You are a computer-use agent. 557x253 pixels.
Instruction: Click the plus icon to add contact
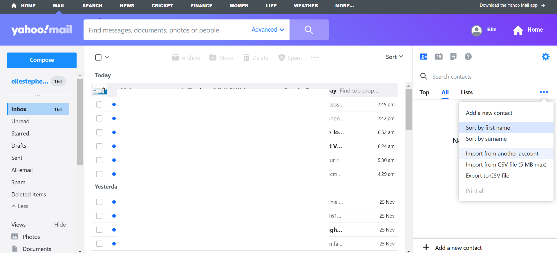point(426,247)
